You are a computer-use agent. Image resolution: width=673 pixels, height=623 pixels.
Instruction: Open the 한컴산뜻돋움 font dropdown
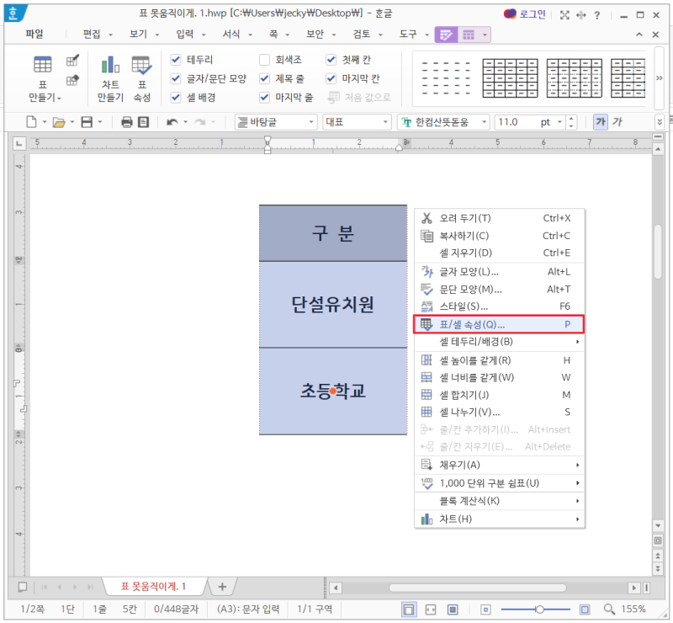[x=485, y=122]
